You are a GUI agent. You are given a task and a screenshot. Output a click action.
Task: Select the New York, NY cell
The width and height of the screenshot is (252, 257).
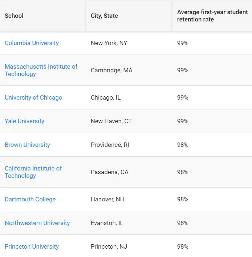[109, 43]
